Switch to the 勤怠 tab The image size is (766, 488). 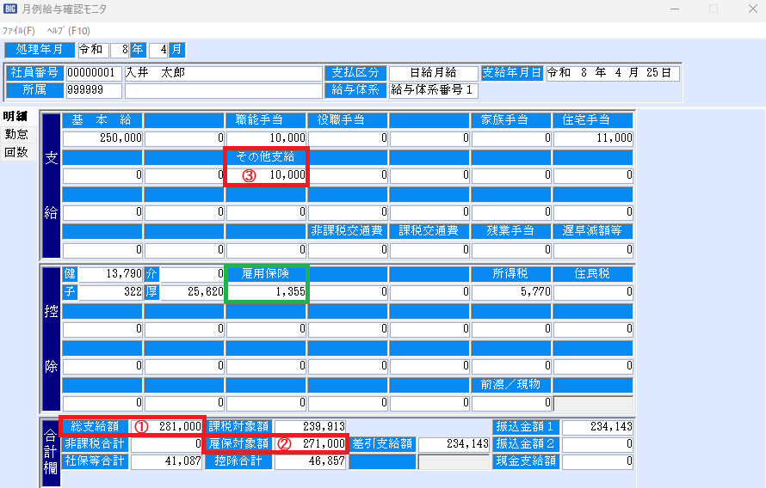click(15, 134)
